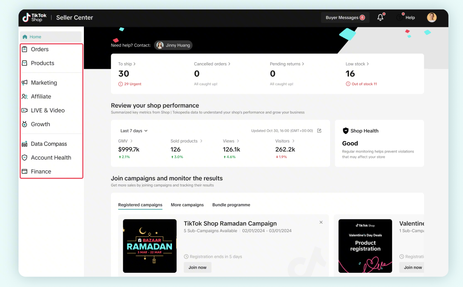Click the red Buyer Messages count badge
Image resolution: width=463 pixels, height=287 pixels.
(x=363, y=17)
